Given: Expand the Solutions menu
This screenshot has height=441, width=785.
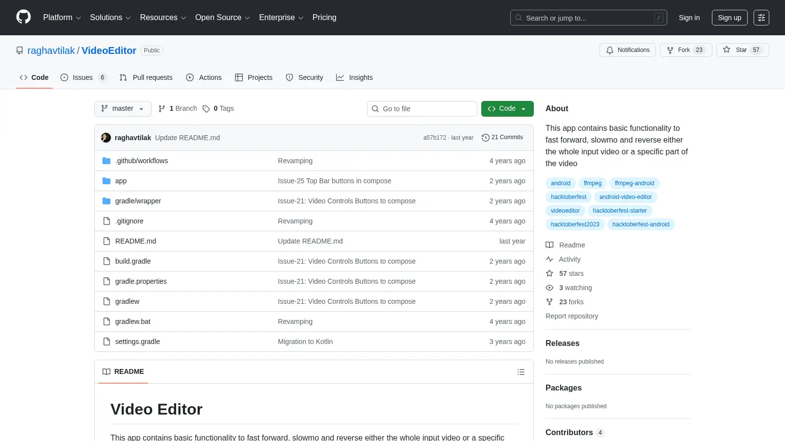Looking at the screenshot, I should pos(110,18).
